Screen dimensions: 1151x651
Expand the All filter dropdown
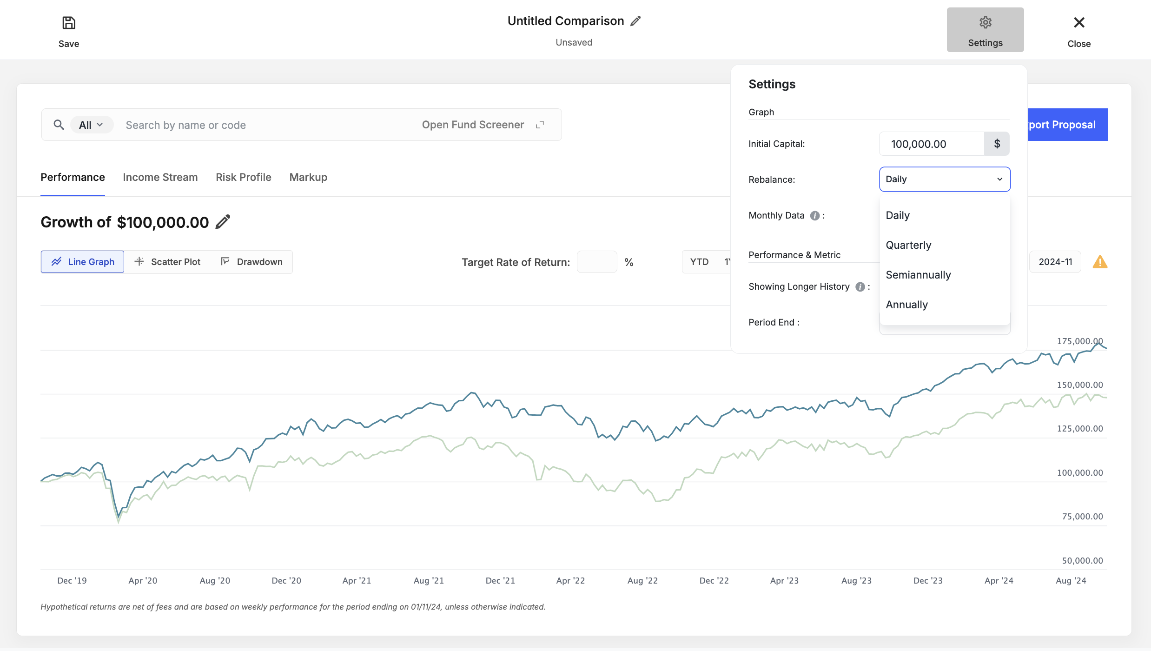pos(91,125)
